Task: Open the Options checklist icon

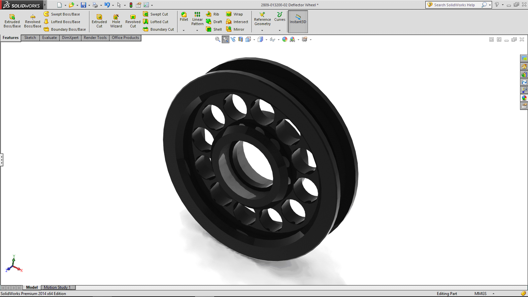Action: coord(146,5)
